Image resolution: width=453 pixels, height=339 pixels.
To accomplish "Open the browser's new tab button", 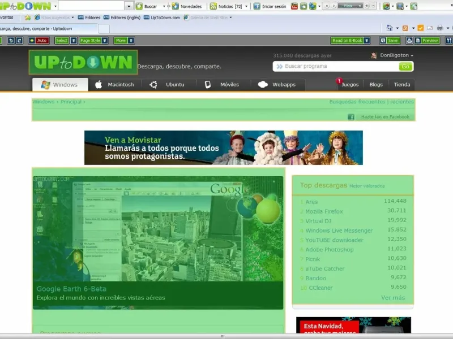I will (104, 29).
